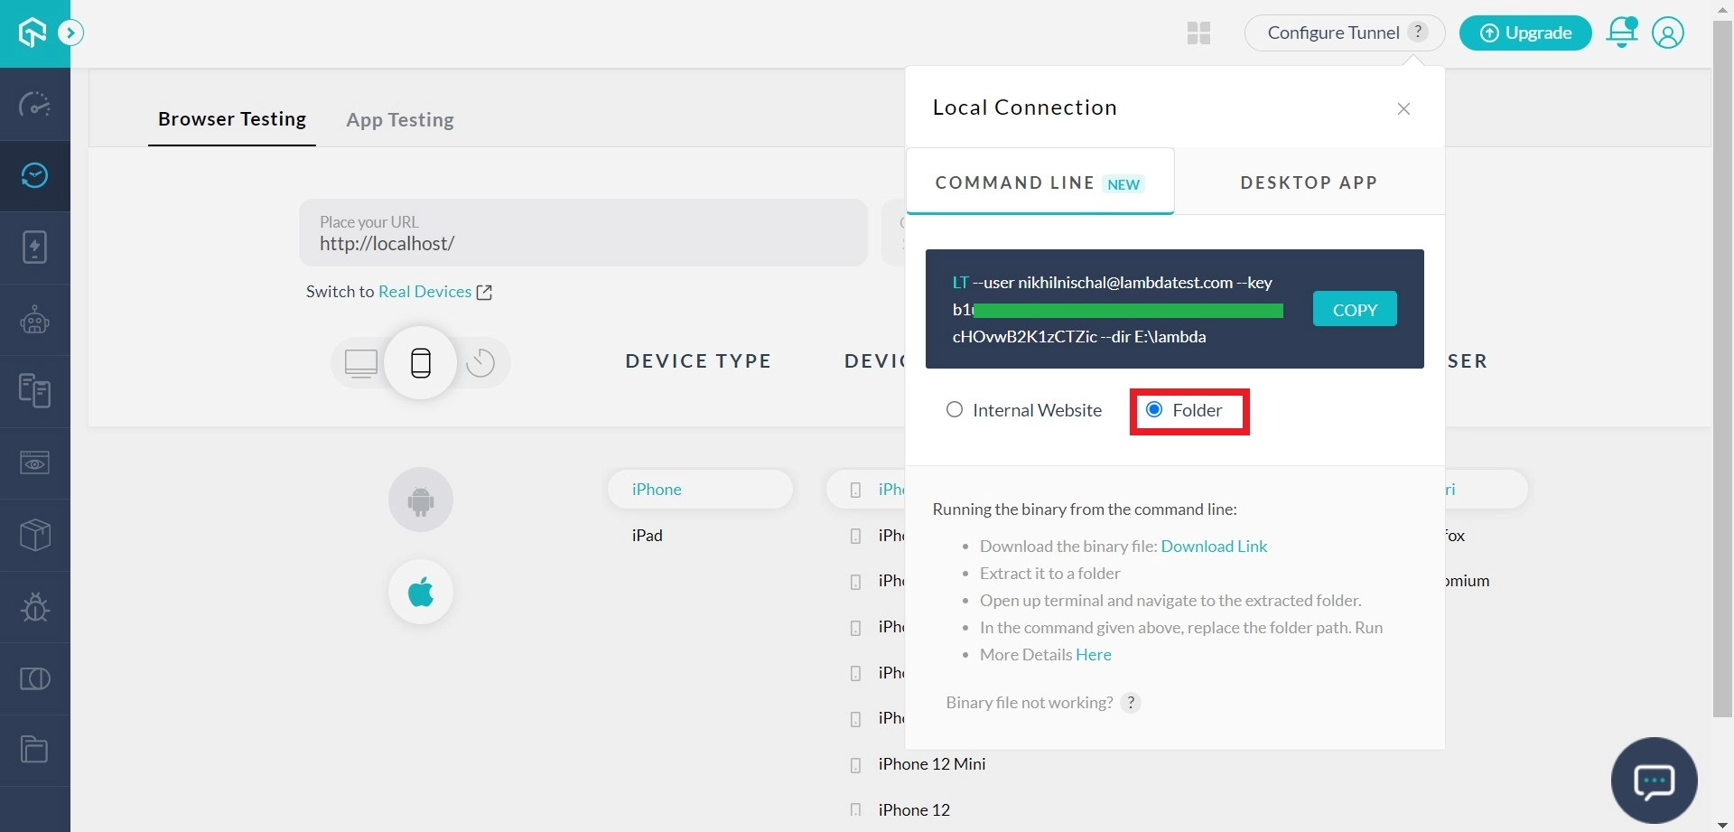This screenshot has height=832, width=1734.
Task: Click the bug tracking icon in sidebar
Action: pos(34,607)
